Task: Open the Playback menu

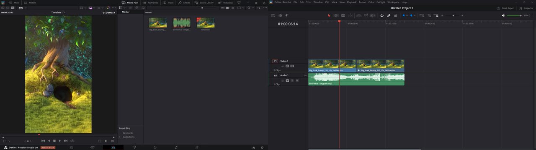Action: [352, 2]
